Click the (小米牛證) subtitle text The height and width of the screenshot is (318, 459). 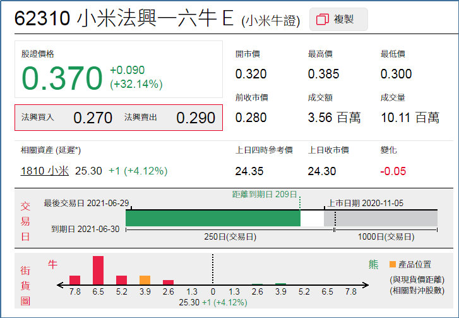(271, 21)
